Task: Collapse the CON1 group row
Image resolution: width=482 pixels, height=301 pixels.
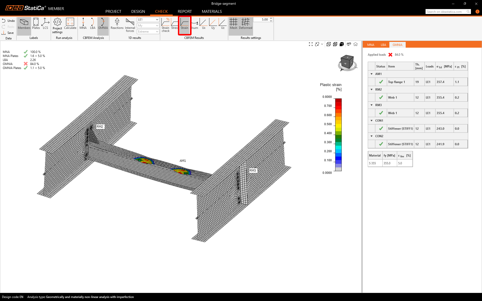Action: 372,121
